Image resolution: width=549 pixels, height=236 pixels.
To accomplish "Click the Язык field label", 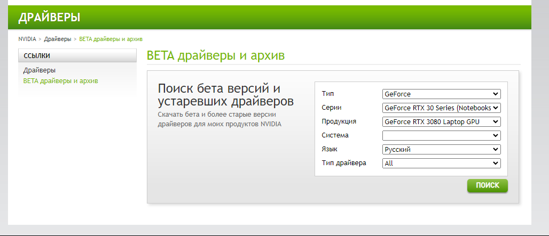I will [x=330, y=149].
